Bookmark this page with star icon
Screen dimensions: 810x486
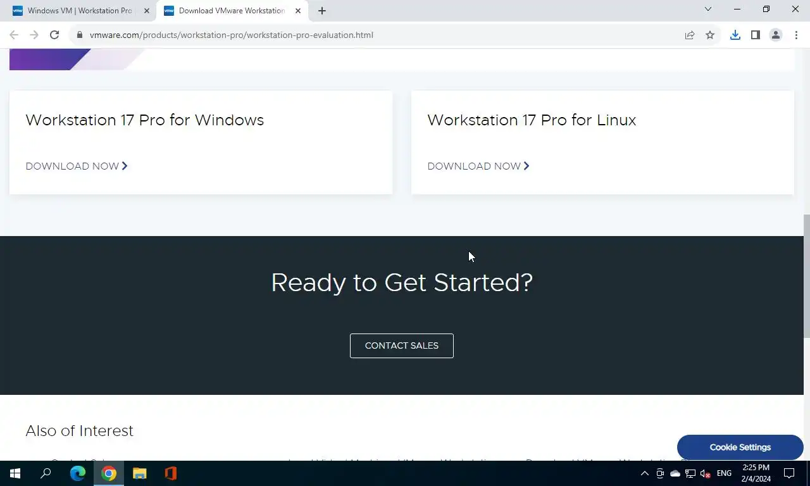point(710,35)
